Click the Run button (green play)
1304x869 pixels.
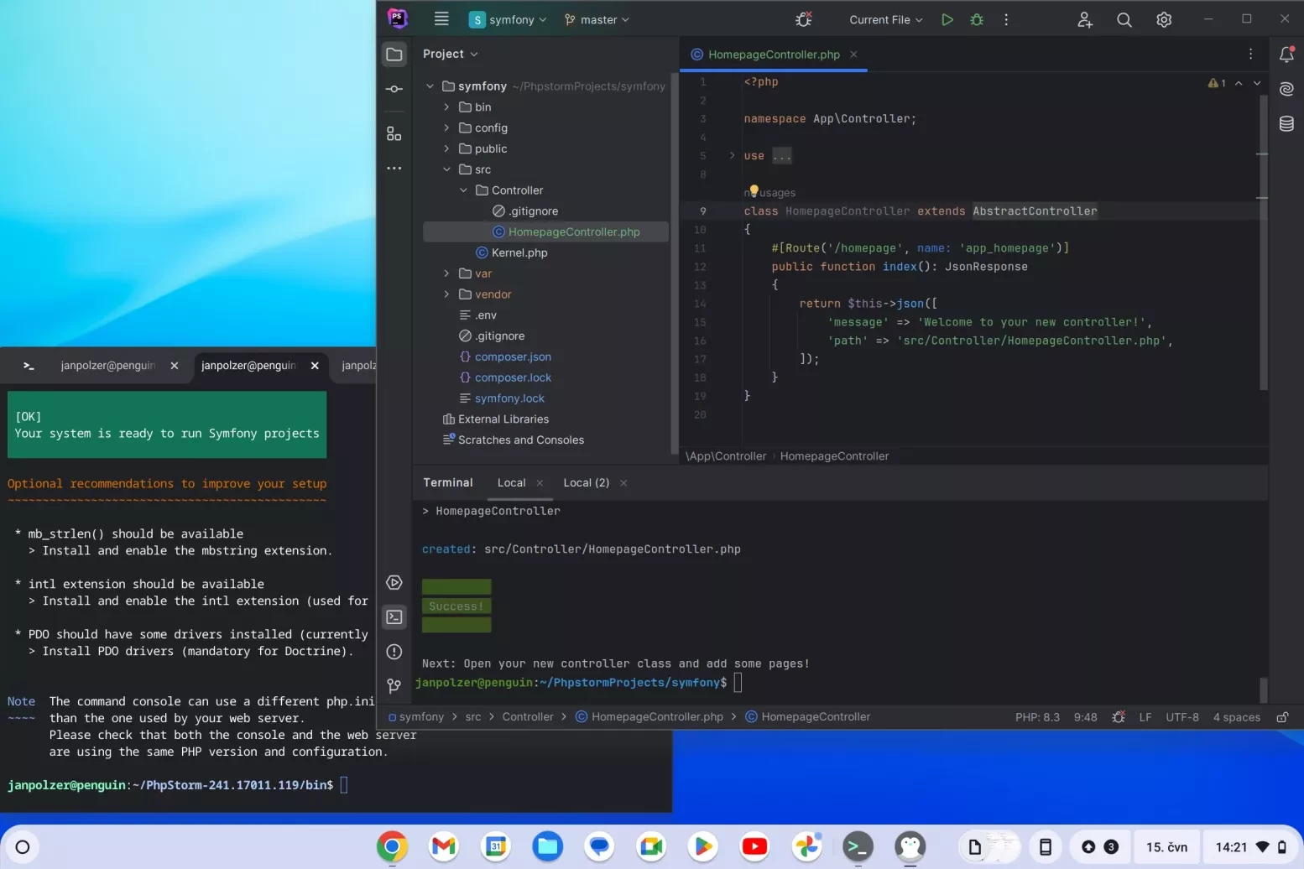point(947,19)
